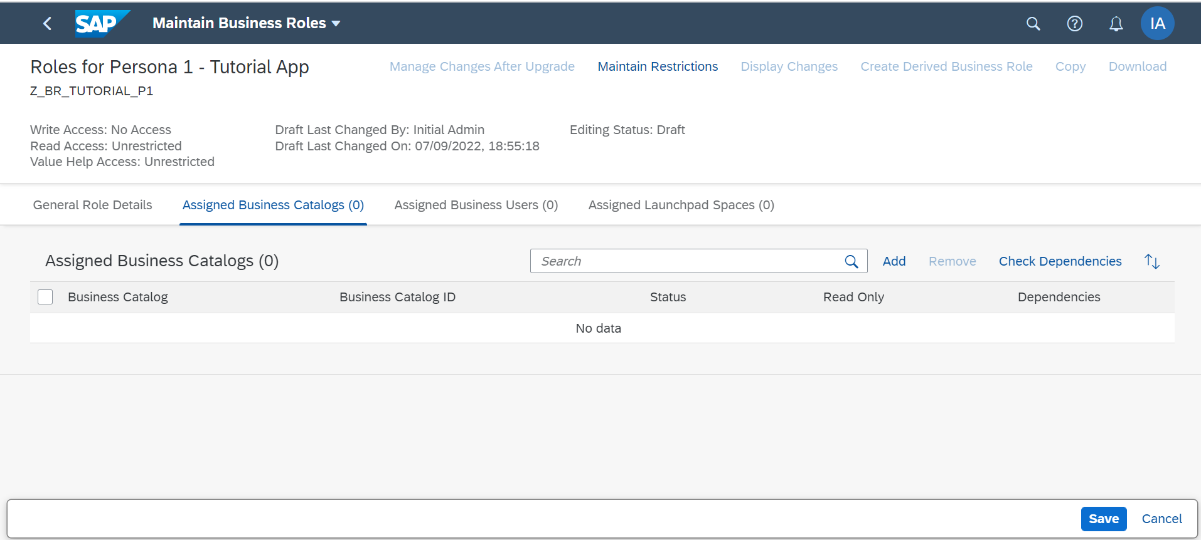
Task: Cancel the draft changes
Action: click(1161, 519)
